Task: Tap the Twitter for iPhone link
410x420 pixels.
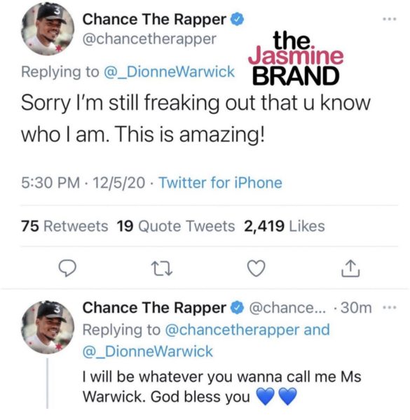Action: [220, 183]
